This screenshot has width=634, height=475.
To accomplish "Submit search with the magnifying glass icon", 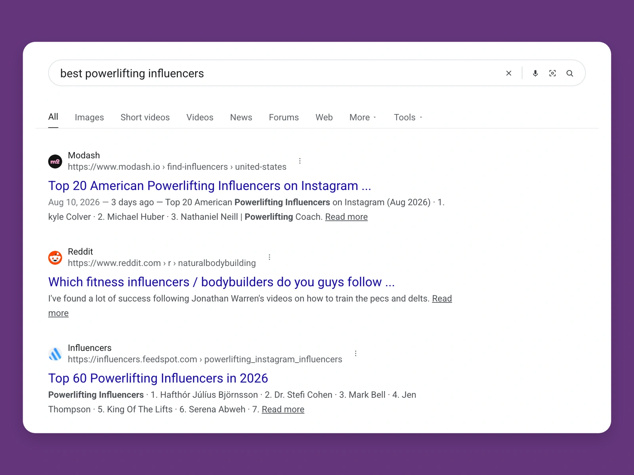I will 570,73.
